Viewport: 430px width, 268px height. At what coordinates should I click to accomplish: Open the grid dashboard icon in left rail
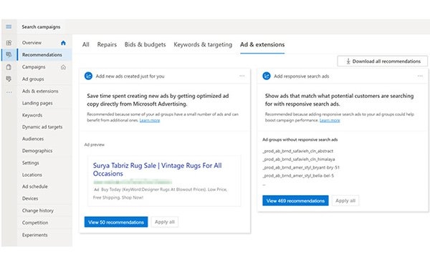tap(9, 43)
